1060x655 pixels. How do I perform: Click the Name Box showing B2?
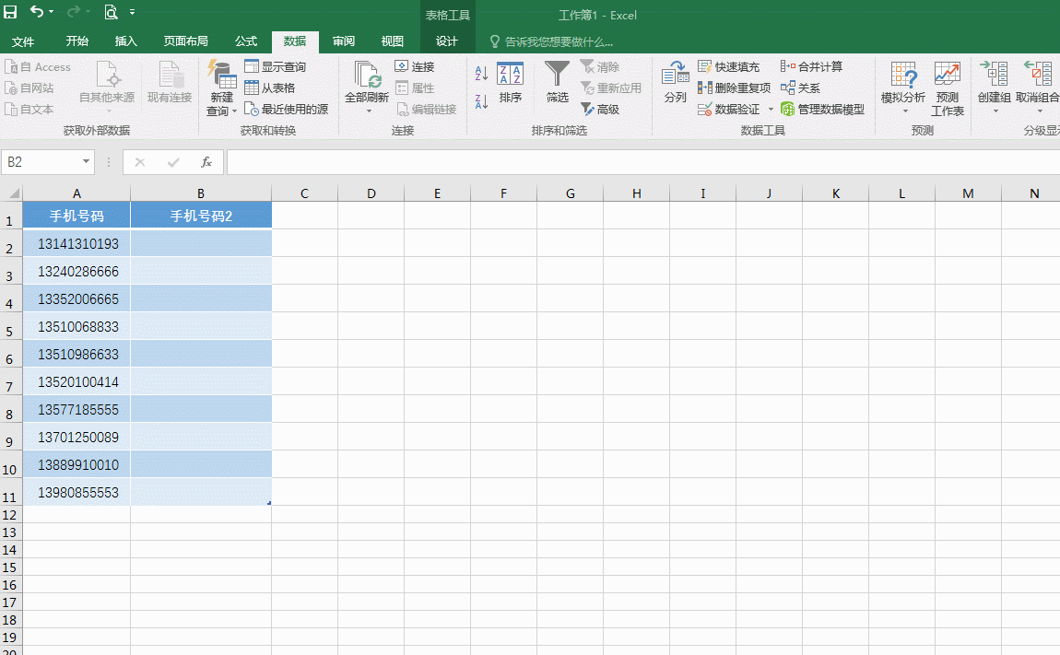pos(41,162)
